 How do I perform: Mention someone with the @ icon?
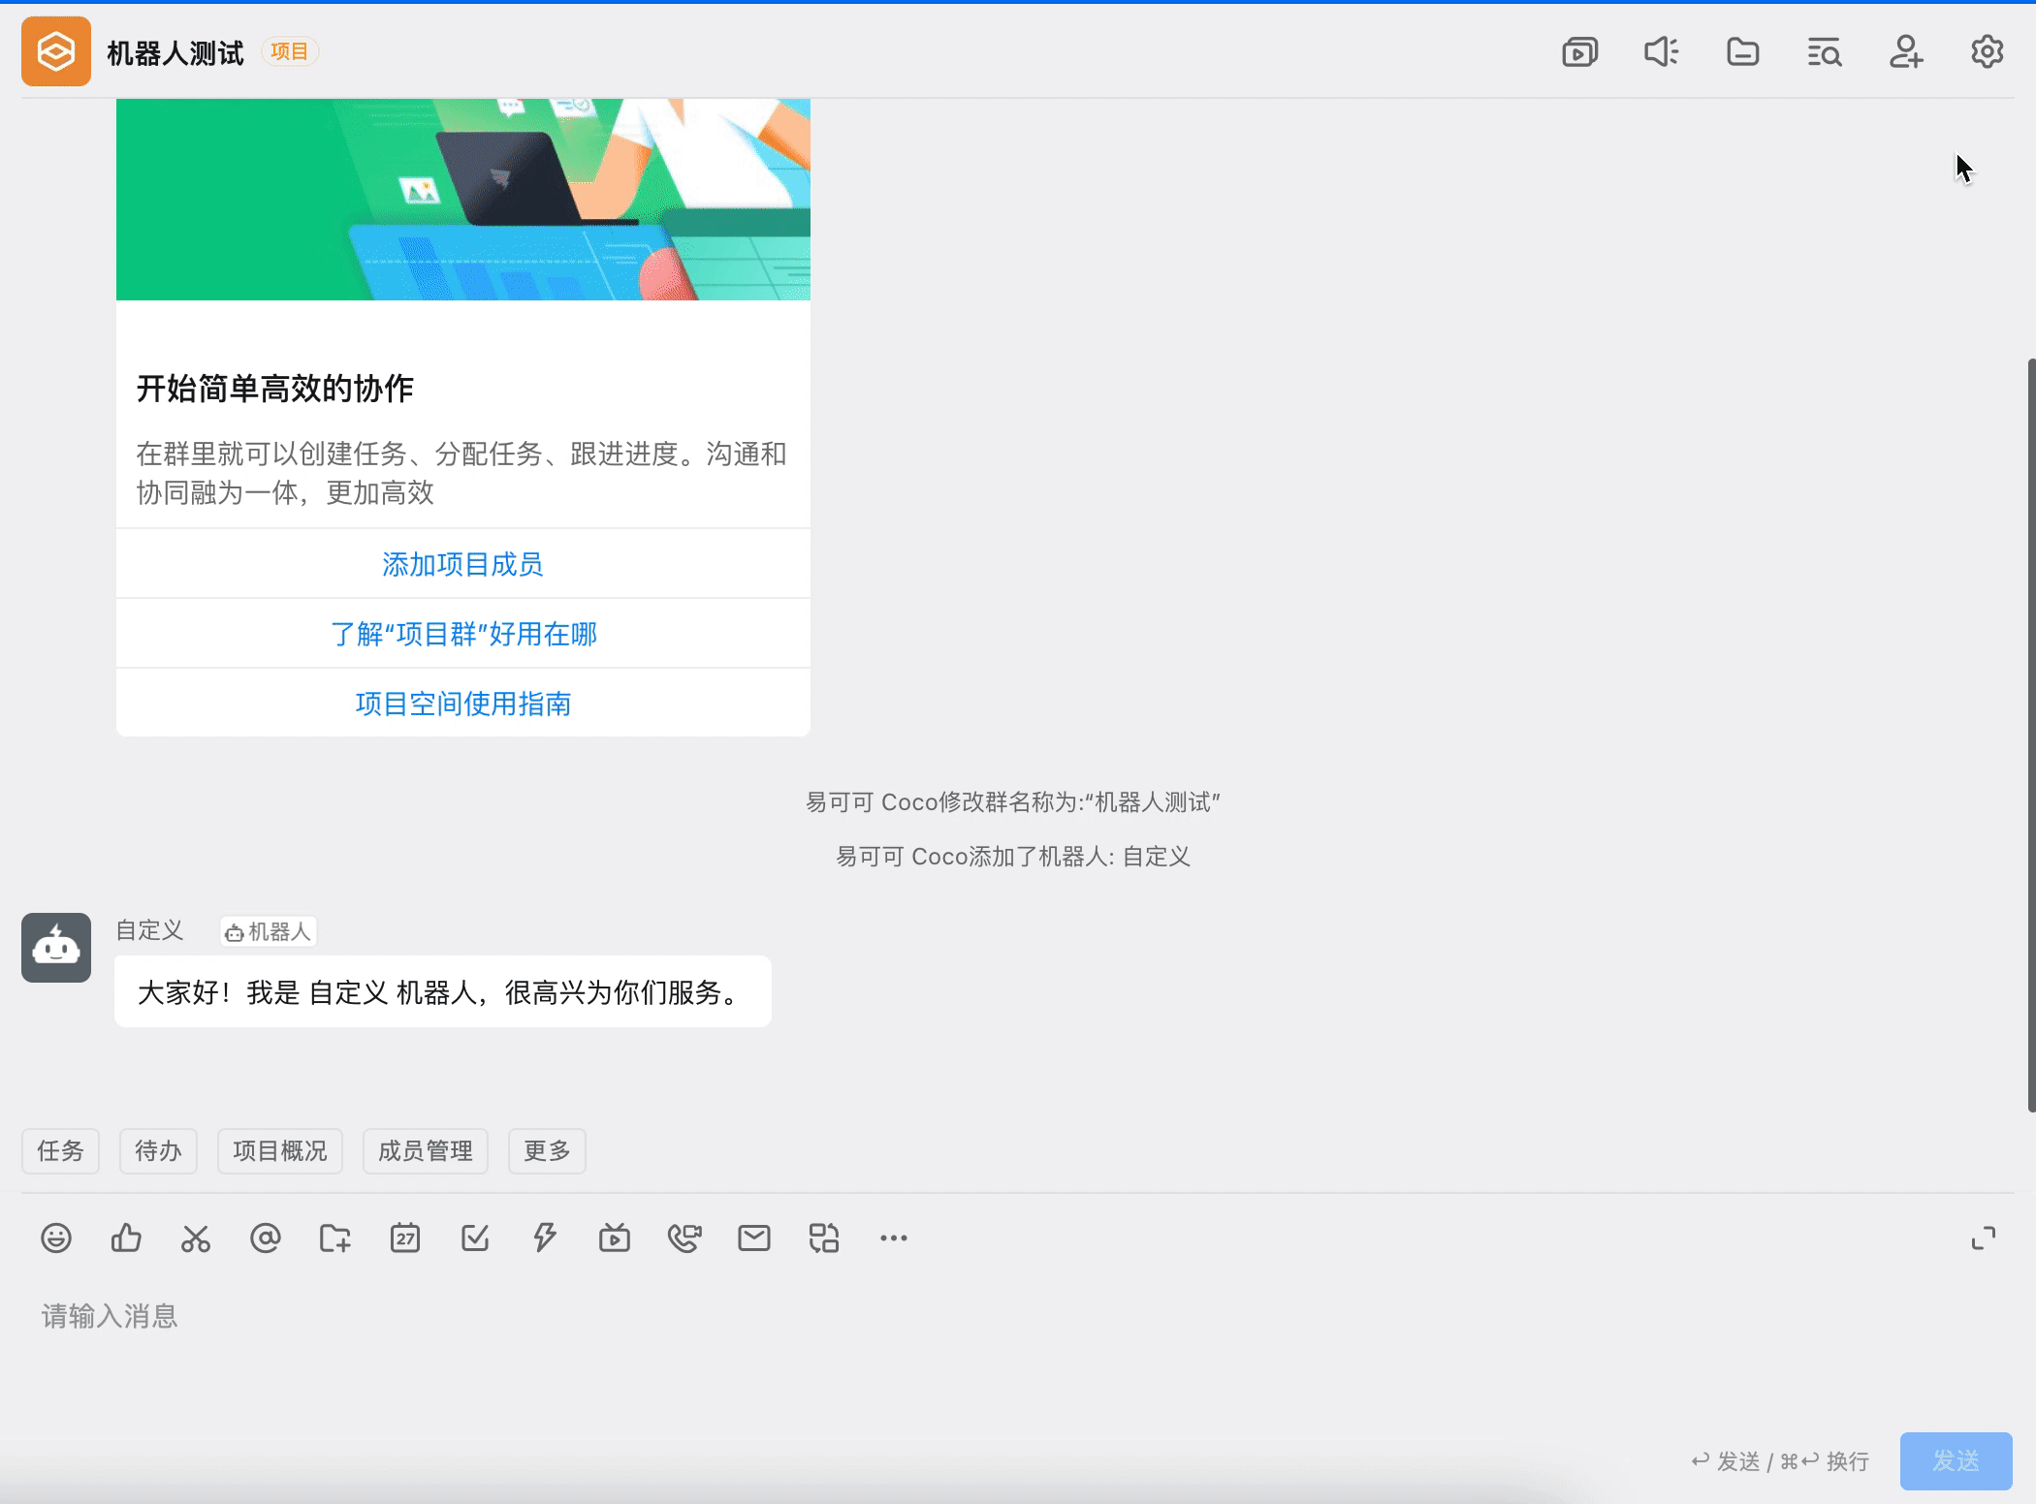266,1238
